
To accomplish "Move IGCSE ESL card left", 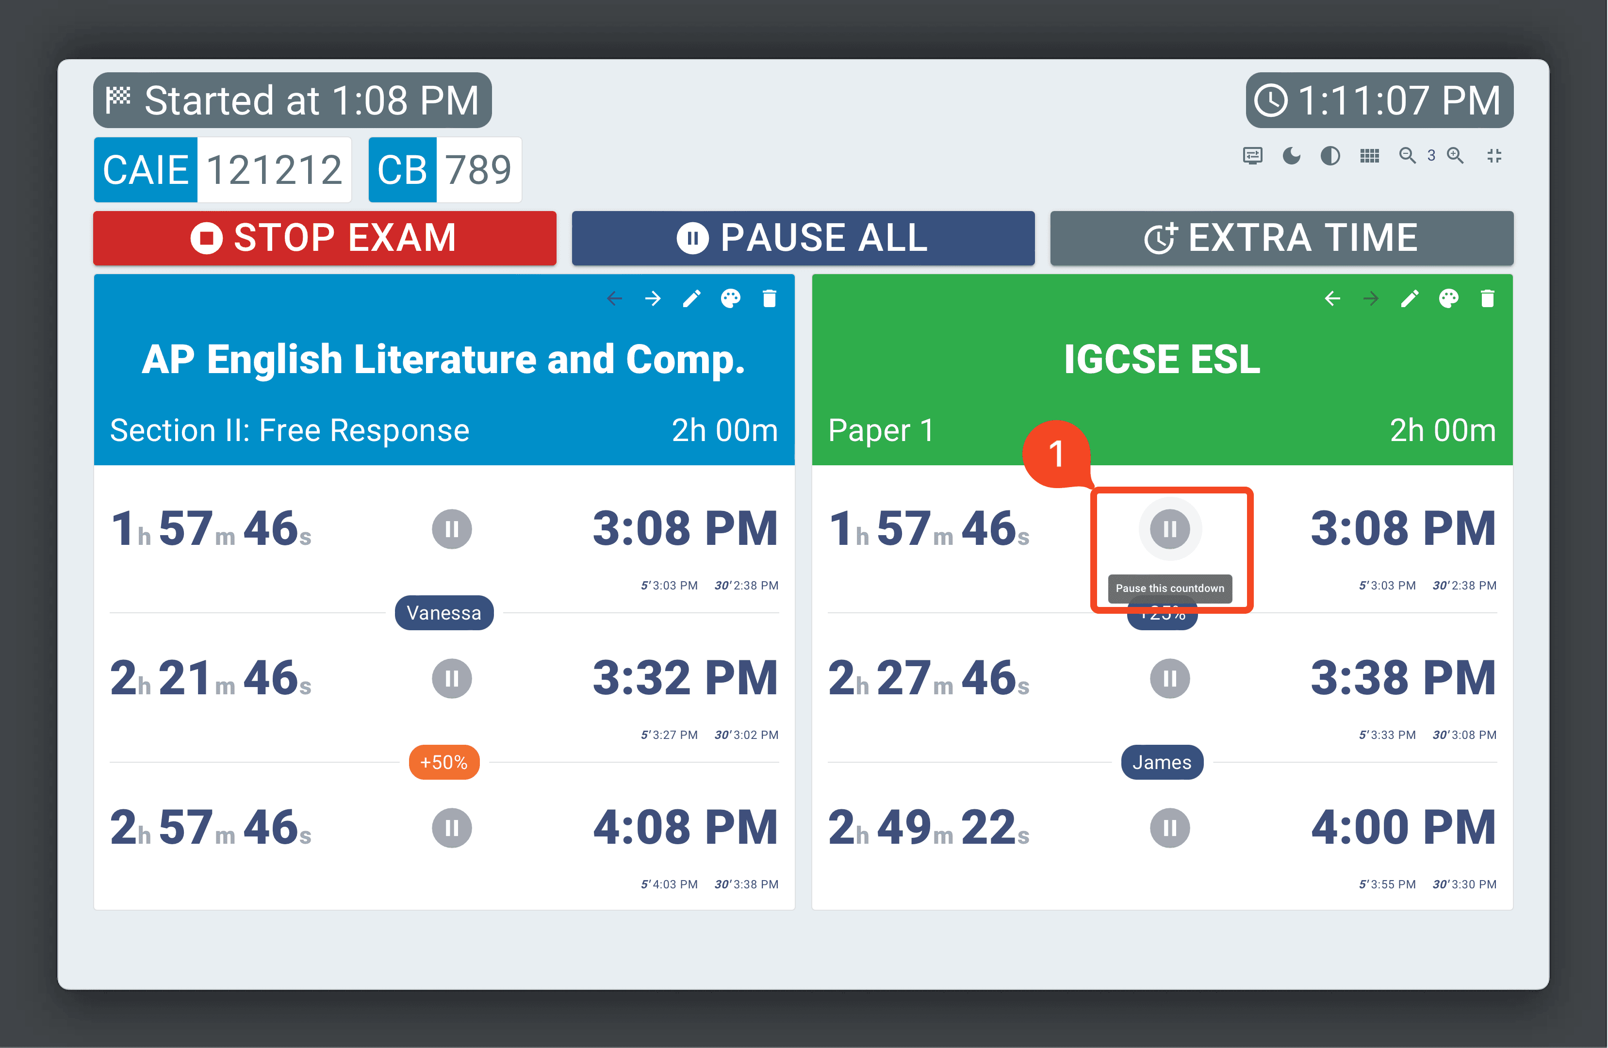I will click(1331, 299).
